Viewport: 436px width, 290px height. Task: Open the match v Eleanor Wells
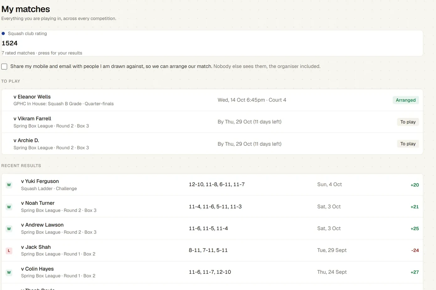(212, 100)
